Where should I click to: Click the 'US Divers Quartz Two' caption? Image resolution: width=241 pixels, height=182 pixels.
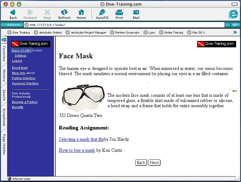pyautogui.click(x=81, y=115)
